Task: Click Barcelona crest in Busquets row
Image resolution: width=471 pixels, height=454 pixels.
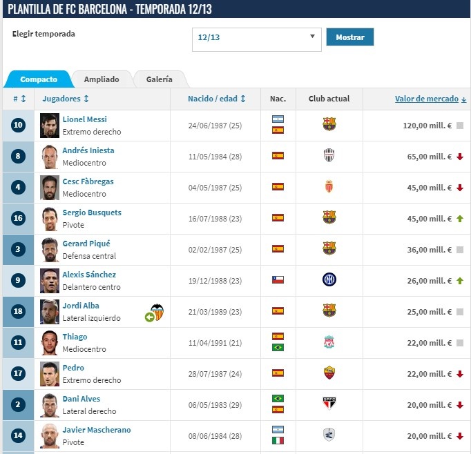Action: [329, 217]
